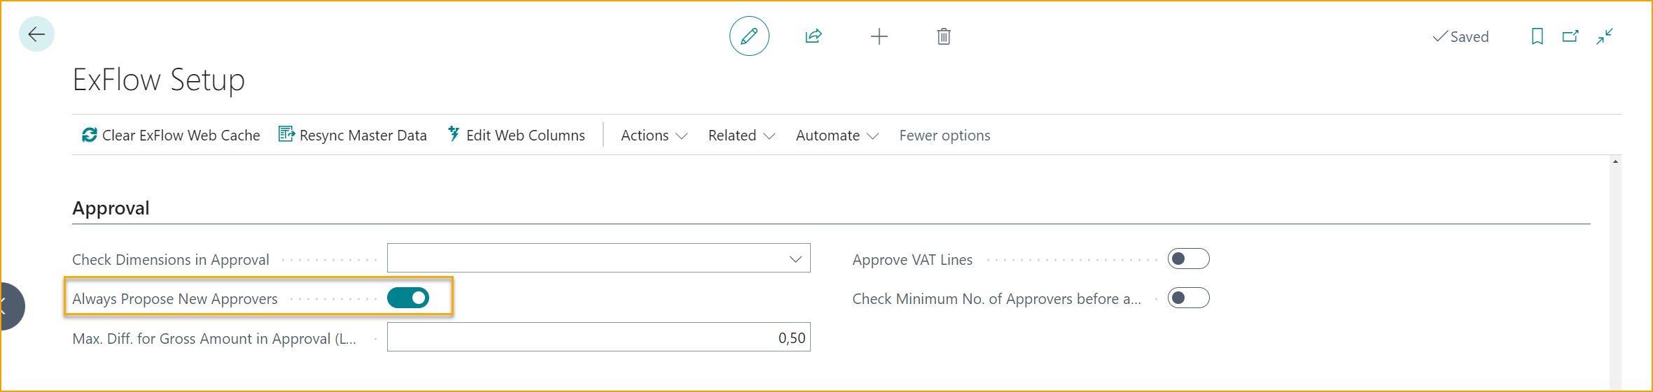Enable Approve VAT Lines toggle
The image size is (1653, 392).
pyautogui.click(x=1188, y=259)
